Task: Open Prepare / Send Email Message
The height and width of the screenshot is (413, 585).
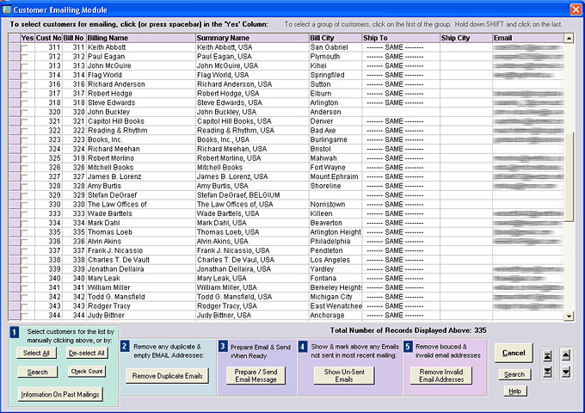Action: (x=256, y=376)
